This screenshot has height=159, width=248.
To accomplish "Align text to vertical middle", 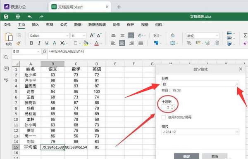I will tap(122, 35).
